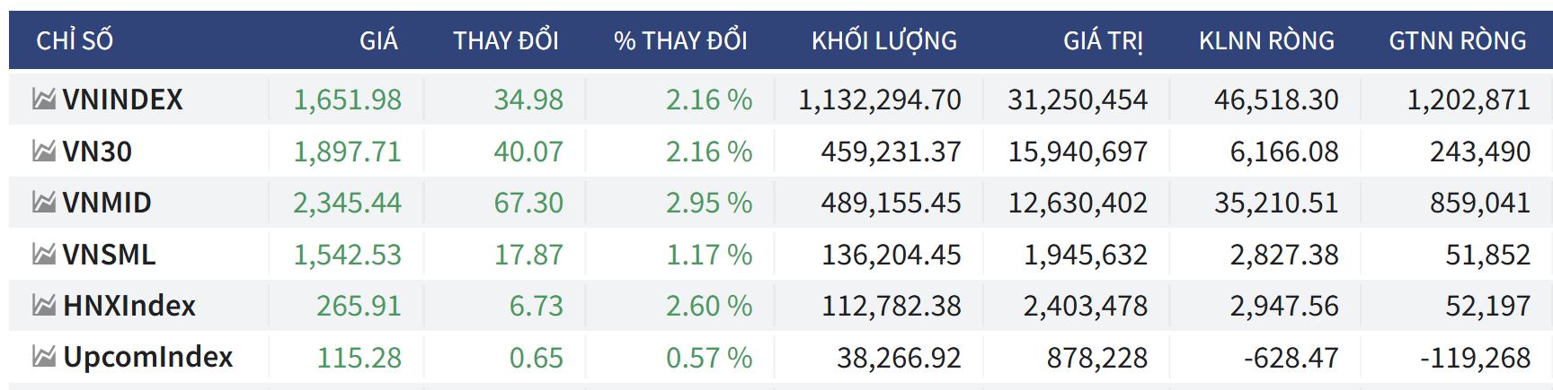Click the chart icon beside UpcomIndex
The image size is (1553, 390).
[x=44, y=357]
